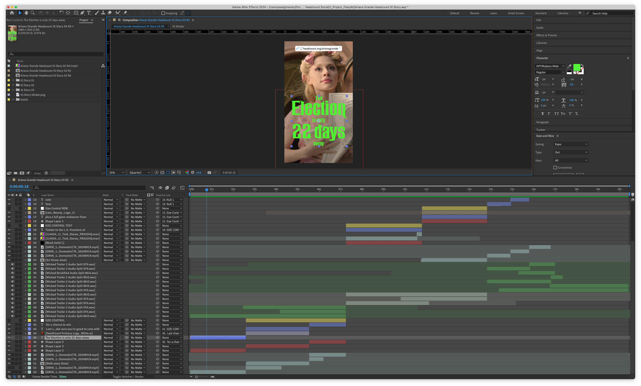Image resolution: width=641 pixels, height=386 pixels.
Task: Open the IG Sticker composition tab
Action: point(178,26)
